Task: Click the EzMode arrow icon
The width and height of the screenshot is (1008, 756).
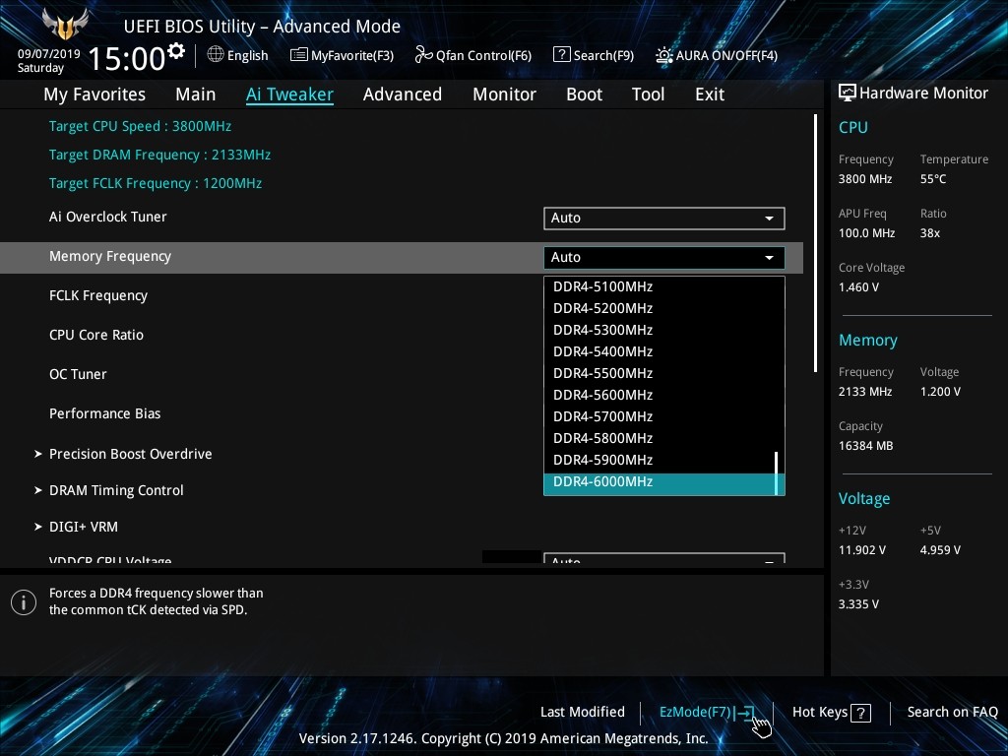Action: coord(744,713)
